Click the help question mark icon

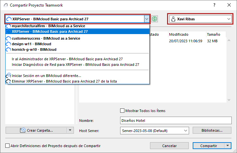(214, 5)
